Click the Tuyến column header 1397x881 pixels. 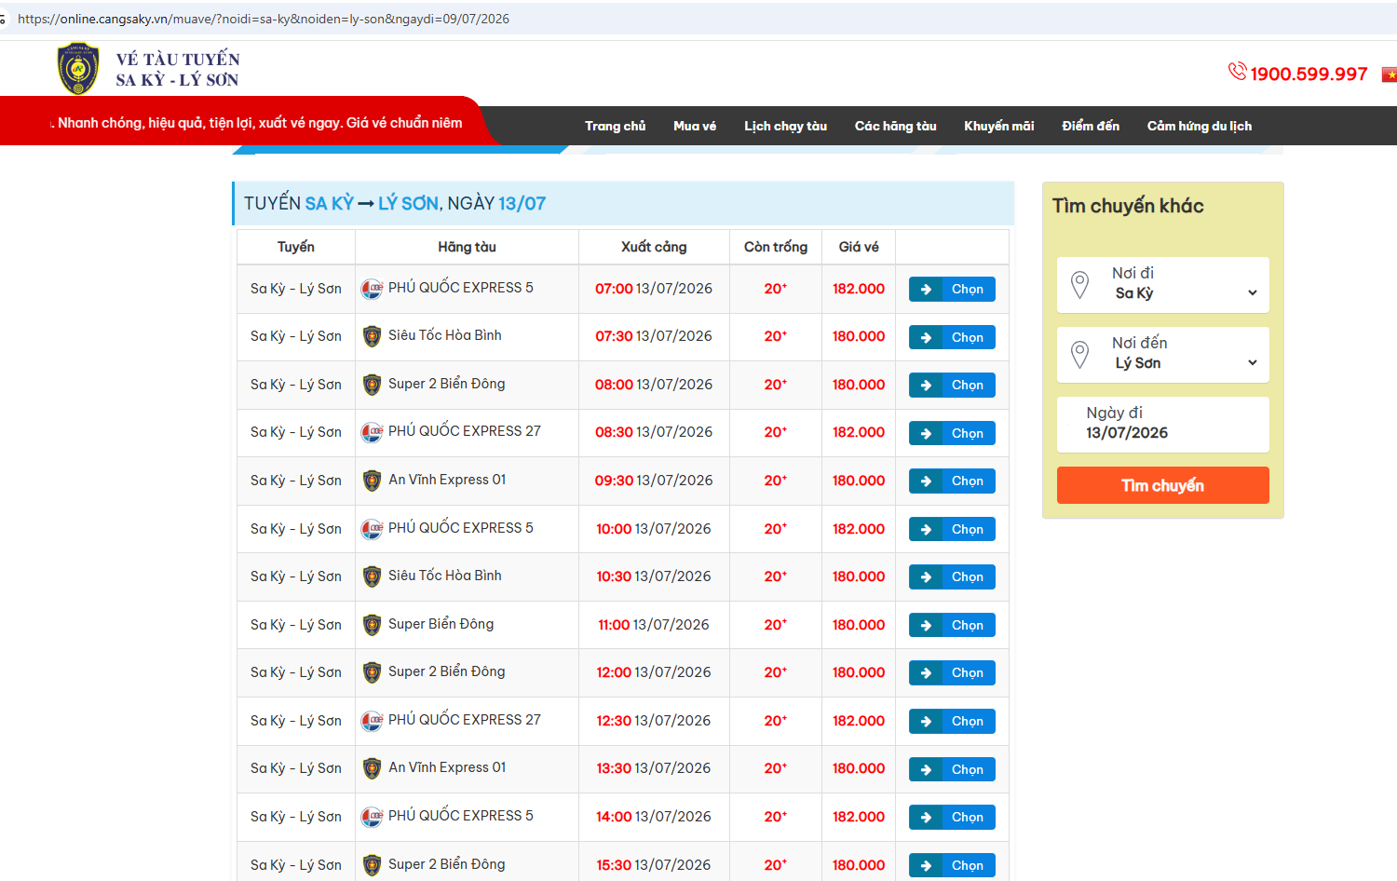[296, 247]
